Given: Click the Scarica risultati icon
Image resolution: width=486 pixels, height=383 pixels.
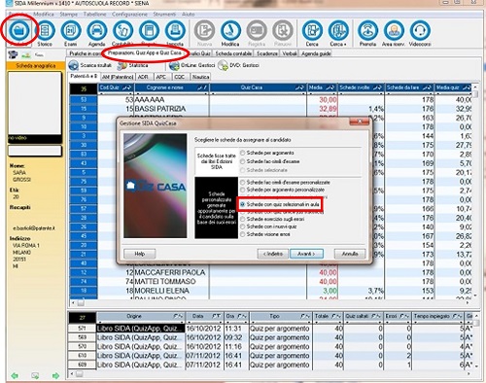Looking at the screenshot, I should pyautogui.click(x=74, y=65).
